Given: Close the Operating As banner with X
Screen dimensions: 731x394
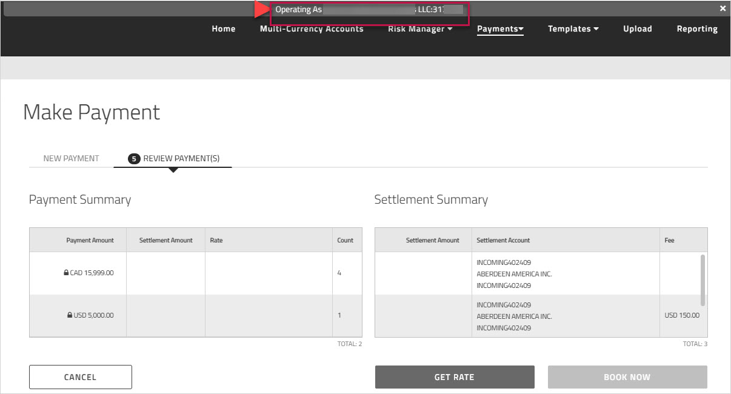Looking at the screenshot, I should 723,8.
